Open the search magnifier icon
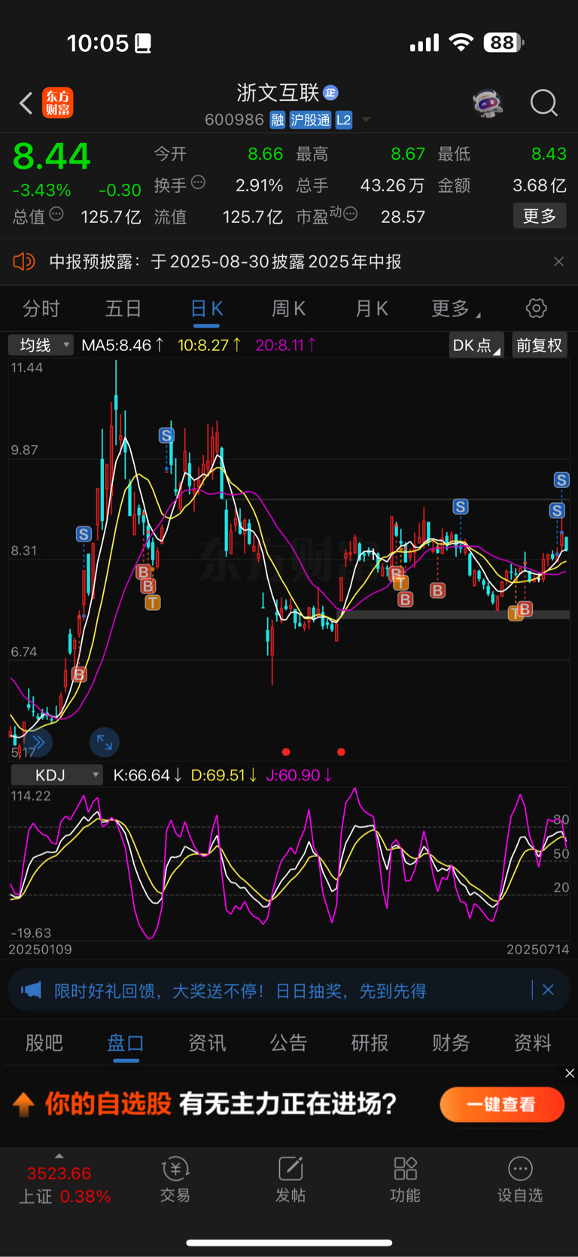Image resolution: width=578 pixels, height=1257 pixels. pos(543,102)
